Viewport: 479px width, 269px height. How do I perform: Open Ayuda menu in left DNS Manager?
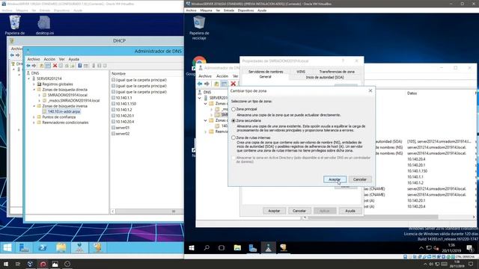tap(73, 59)
